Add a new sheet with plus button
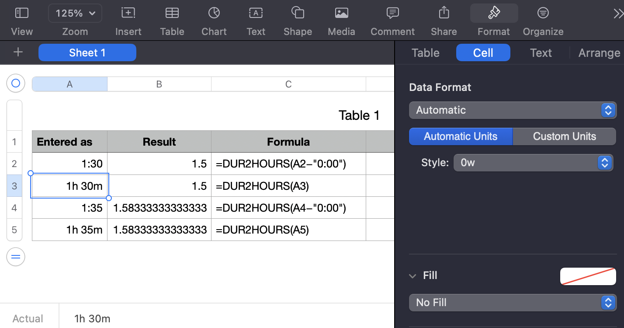This screenshot has width=624, height=328. point(18,52)
